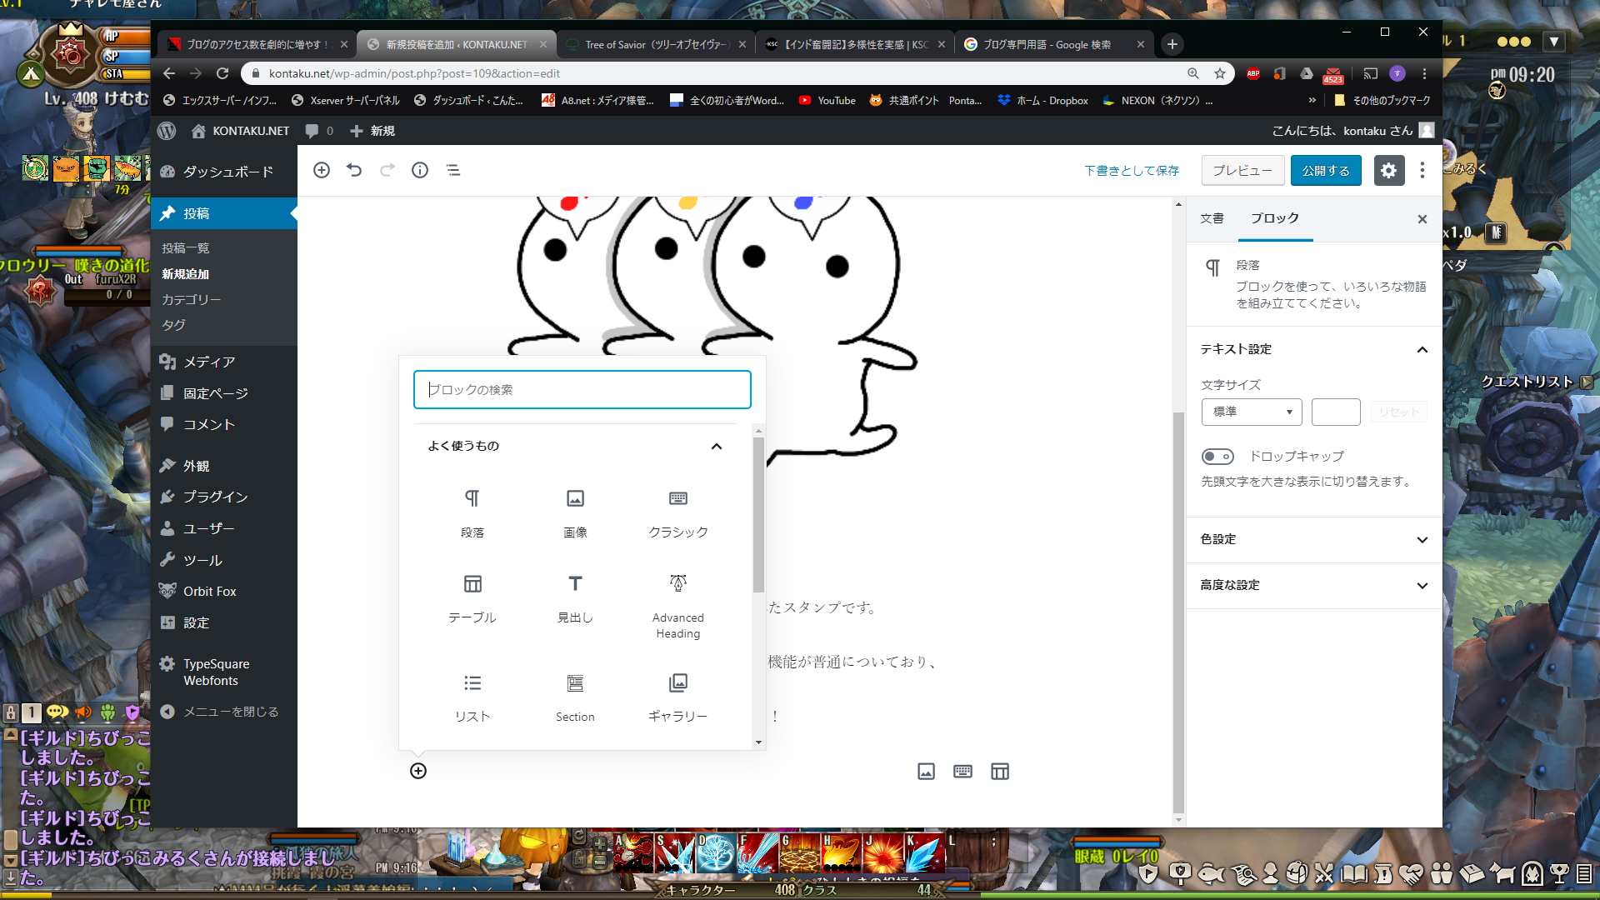Switch to the ブロック sidebar tab
This screenshot has height=900, width=1600.
[1274, 218]
